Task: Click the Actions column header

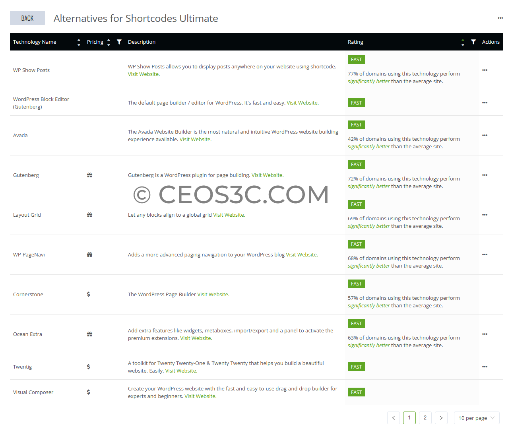Action: click(491, 42)
